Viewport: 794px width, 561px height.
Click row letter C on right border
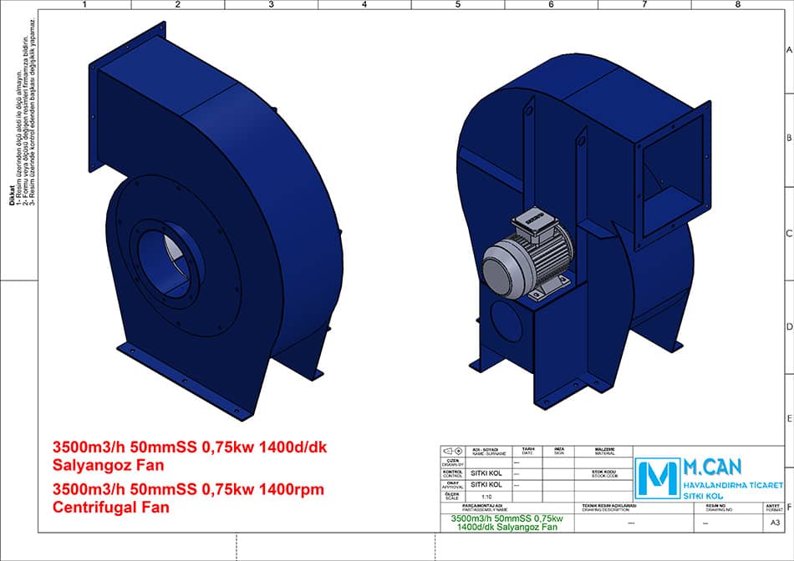point(788,233)
